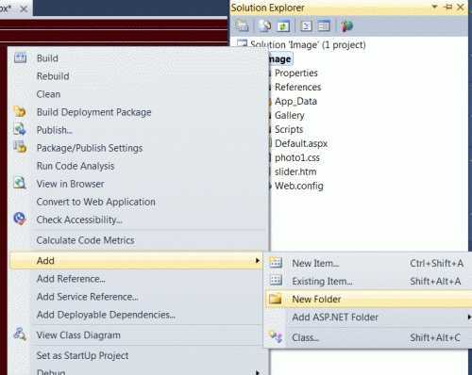
Task: Click the Show All Files toolbar icon
Action: (264, 25)
